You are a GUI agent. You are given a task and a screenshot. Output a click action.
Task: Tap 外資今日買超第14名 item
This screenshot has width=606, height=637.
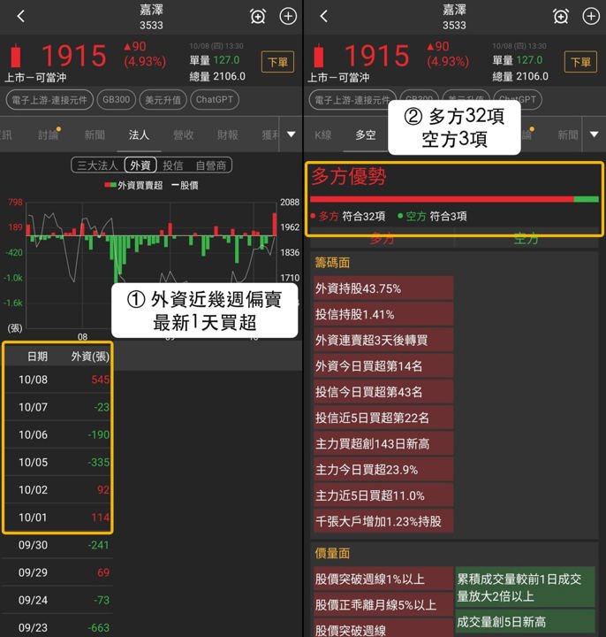tap(383, 366)
